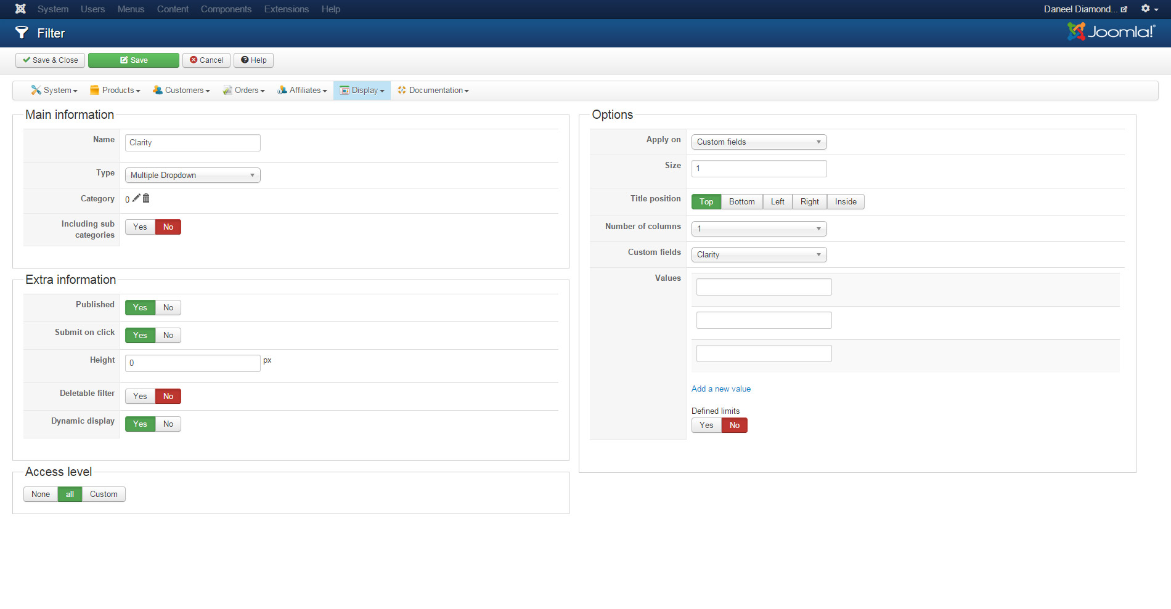Click the Joomla! brand logo

pos(1111,31)
